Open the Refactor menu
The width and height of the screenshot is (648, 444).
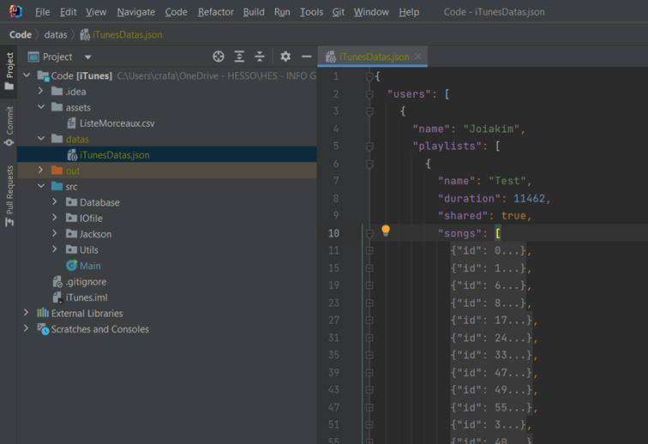215,12
